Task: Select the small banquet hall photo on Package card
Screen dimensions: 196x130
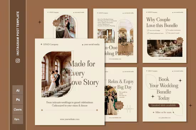Action: pos(106,36)
